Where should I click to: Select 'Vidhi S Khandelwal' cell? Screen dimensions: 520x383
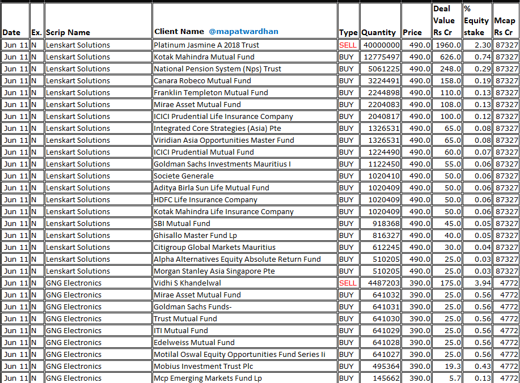tap(245, 283)
